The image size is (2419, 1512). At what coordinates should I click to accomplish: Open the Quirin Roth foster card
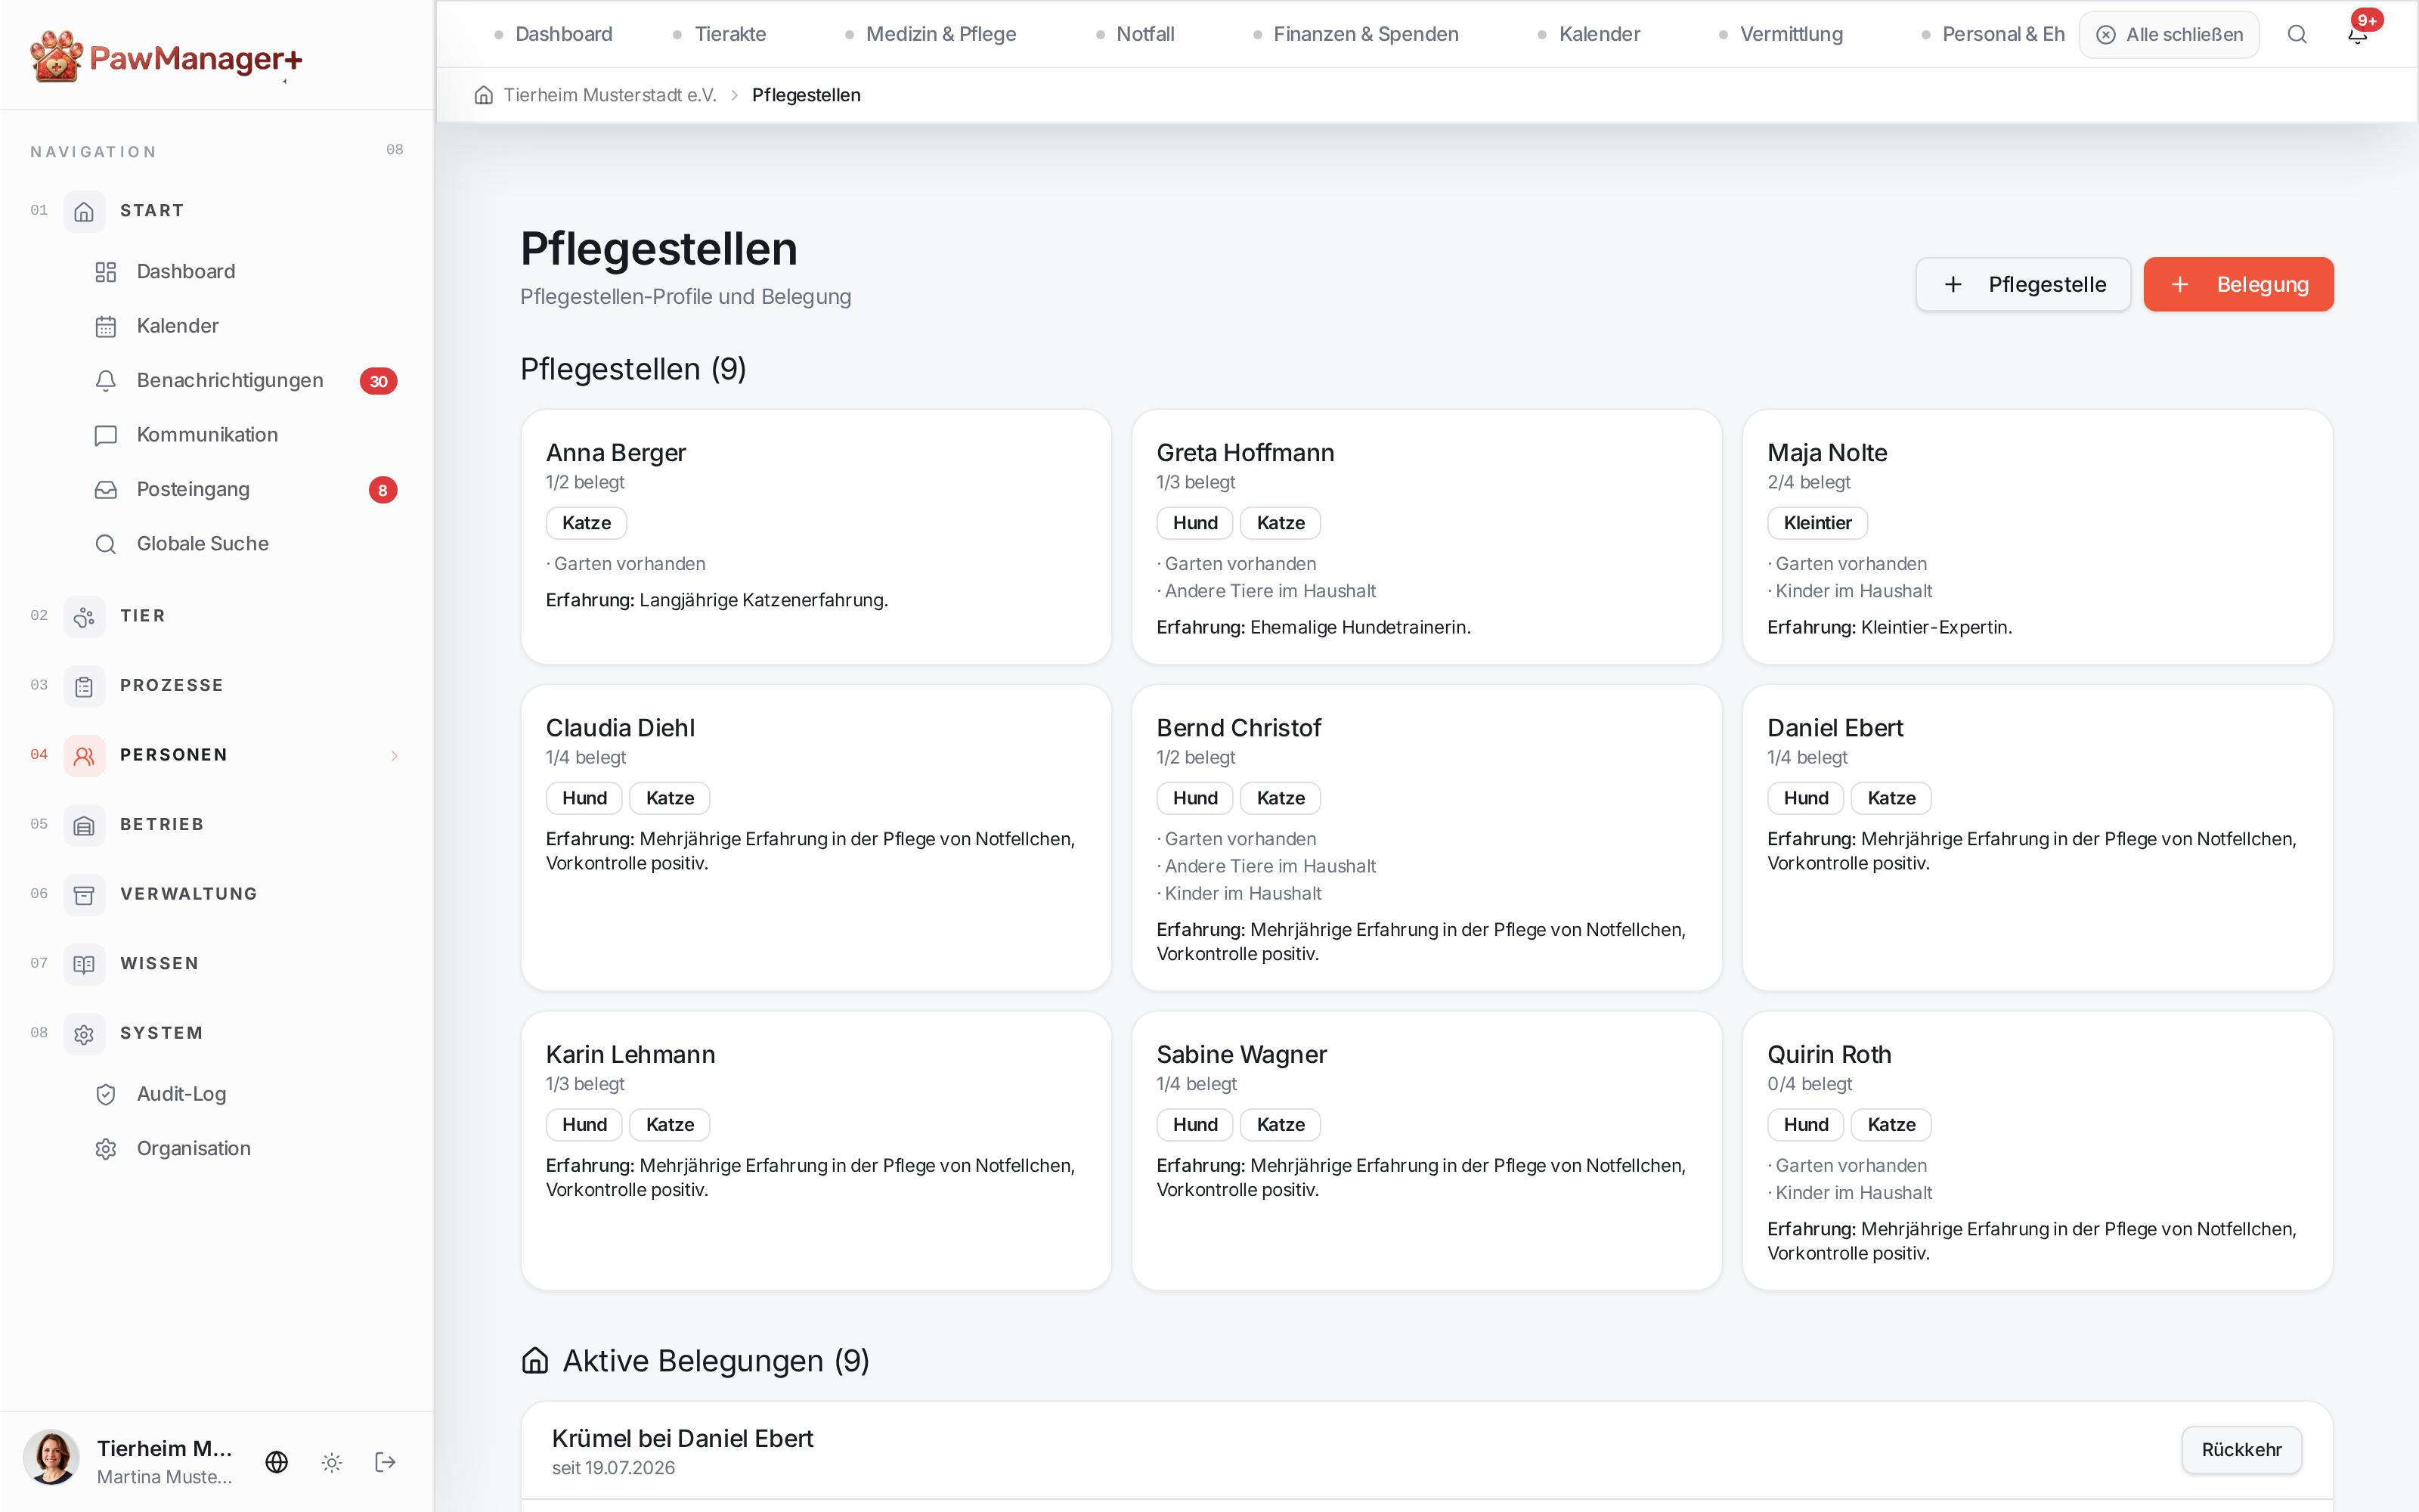click(2037, 1151)
